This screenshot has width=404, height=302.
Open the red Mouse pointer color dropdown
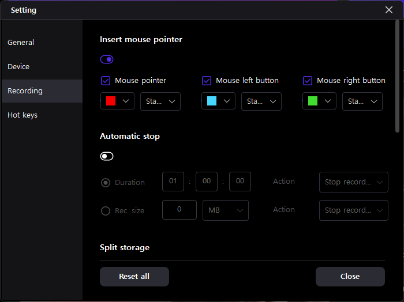coord(118,101)
